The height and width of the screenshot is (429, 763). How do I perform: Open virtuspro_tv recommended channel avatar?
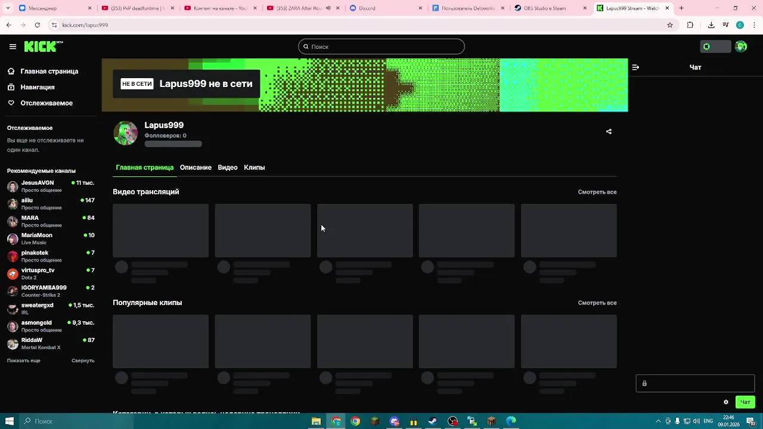click(13, 274)
